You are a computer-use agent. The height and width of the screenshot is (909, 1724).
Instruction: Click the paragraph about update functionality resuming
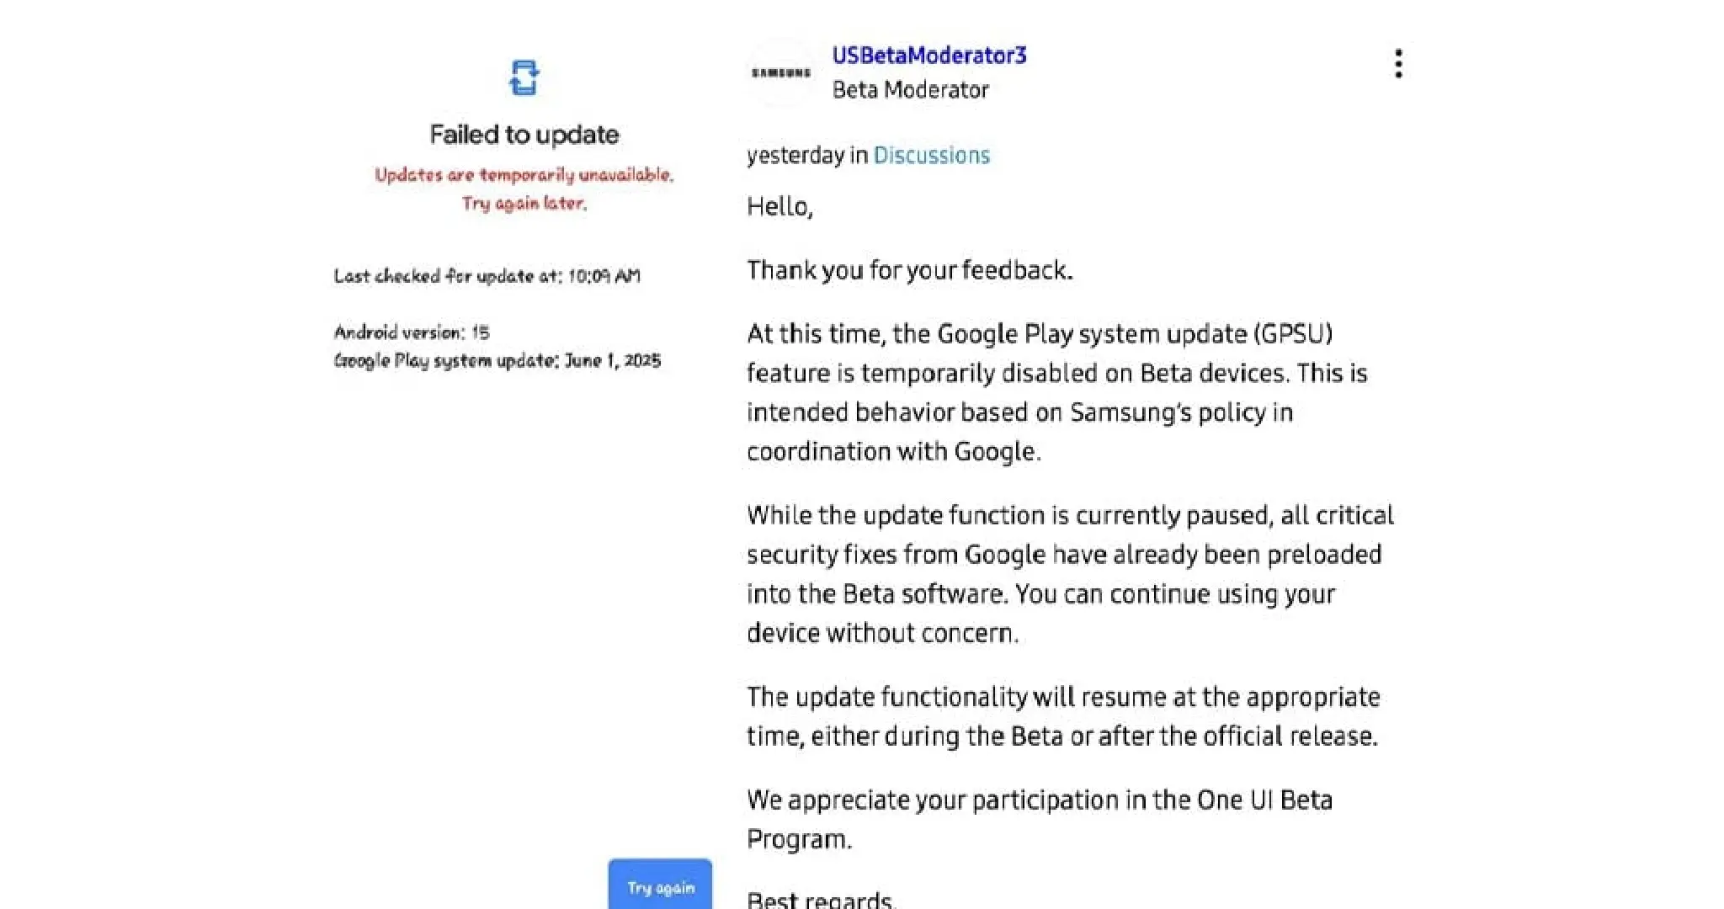pyautogui.click(x=1062, y=716)
